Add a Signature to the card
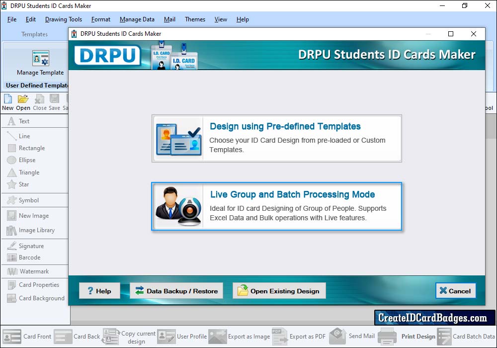497x348 pixels. coord(25,246)
